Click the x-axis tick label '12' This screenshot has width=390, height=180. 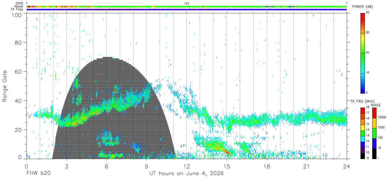tap(187, 166)
